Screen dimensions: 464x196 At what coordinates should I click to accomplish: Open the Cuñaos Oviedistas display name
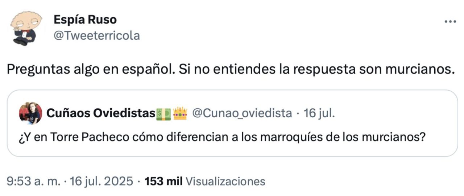pyautogui.click(x=100, y=114)
